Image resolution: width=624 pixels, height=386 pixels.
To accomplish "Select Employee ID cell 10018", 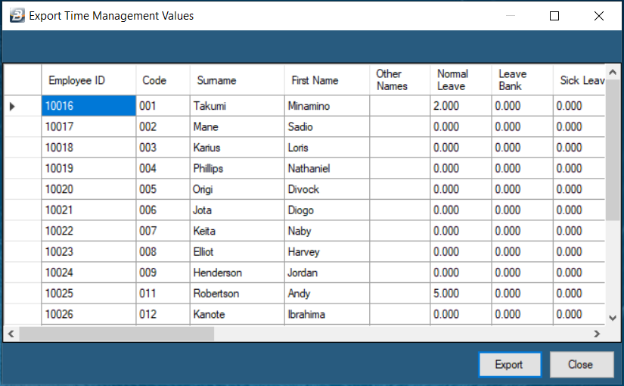I will pyautogui.click(x=88, y=148).
